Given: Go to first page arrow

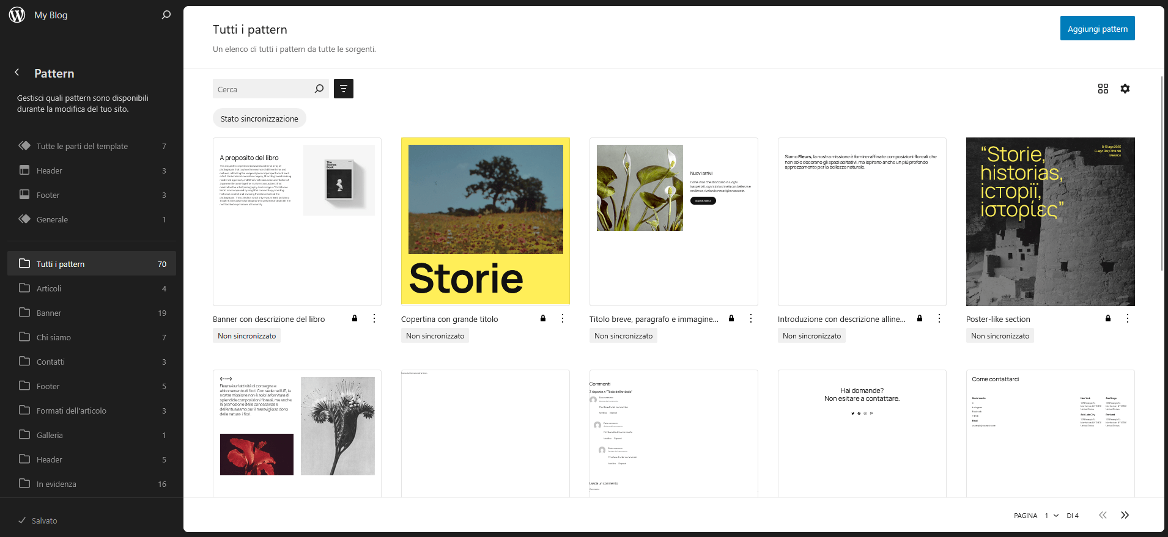Looking at the screenshot, I should point(1103,515).
